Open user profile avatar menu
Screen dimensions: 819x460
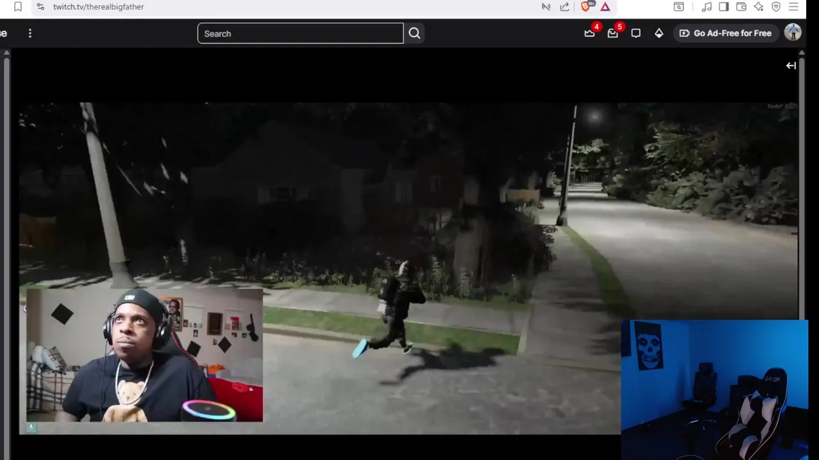[793, 33]
